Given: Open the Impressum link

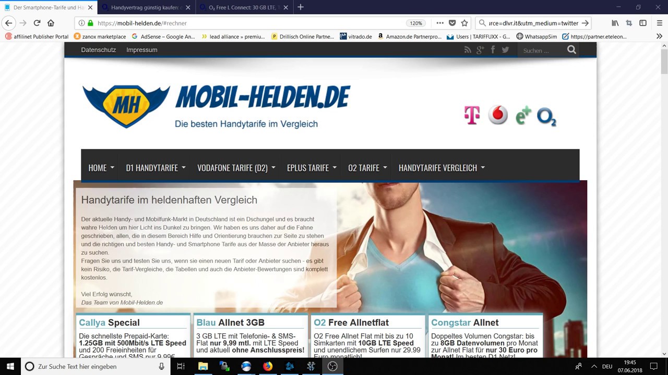Looking at the screenshot, I should 141,50.
